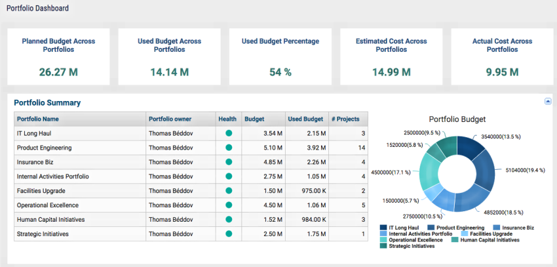Viewport: 557px width, 267px height.
Task: Click the 5.10 M budget cell
Action: (263, 148)
